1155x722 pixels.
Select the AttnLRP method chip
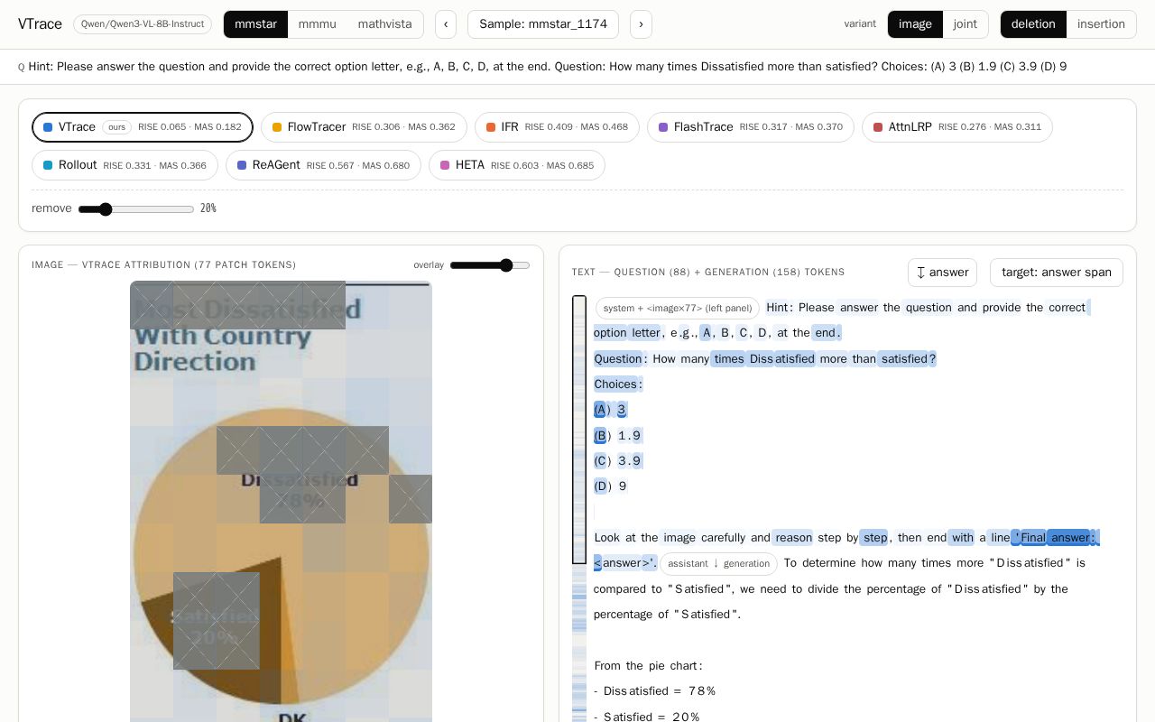click(957, 127)
